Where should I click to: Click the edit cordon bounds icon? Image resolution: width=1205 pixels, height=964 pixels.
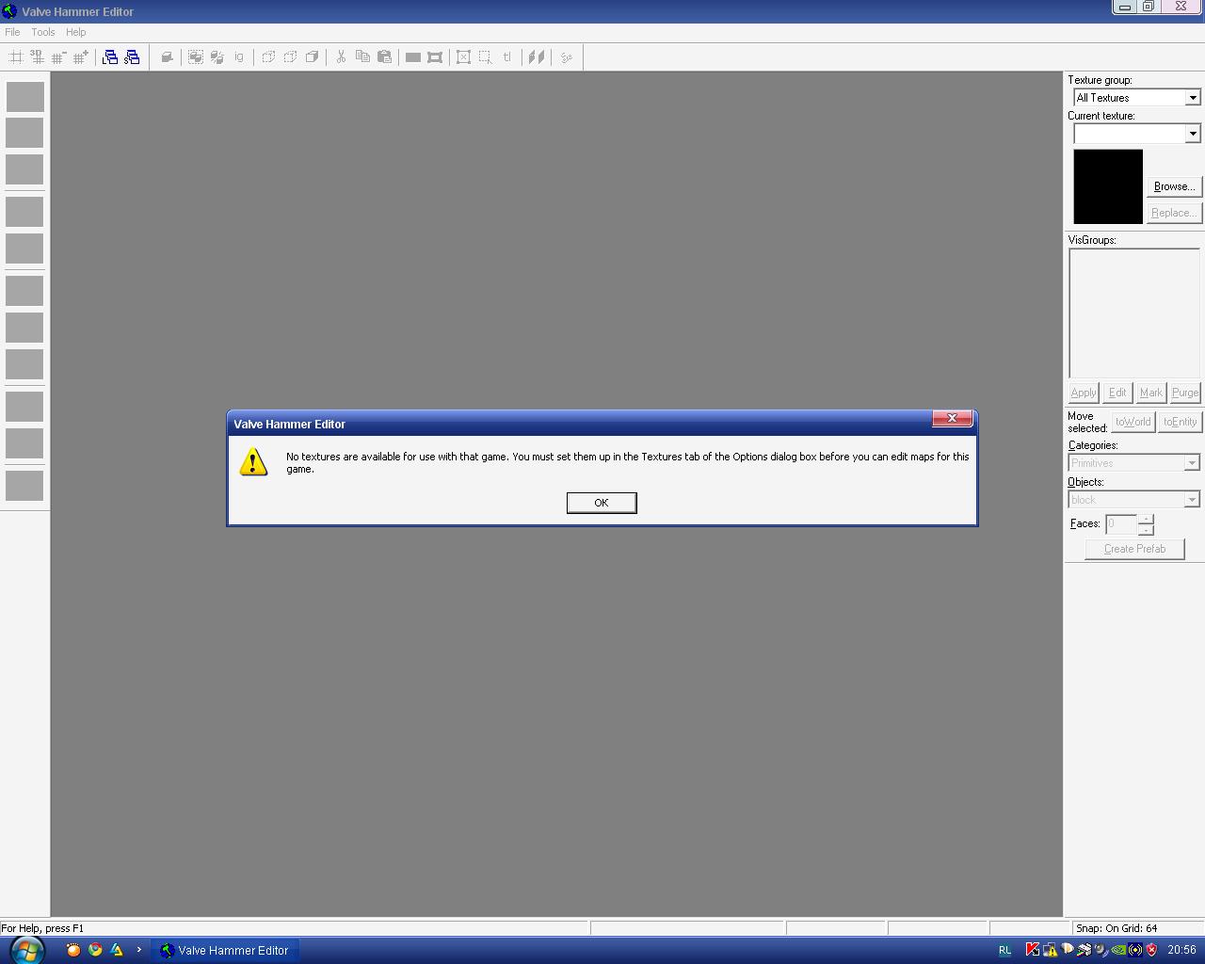click(435, 57)
